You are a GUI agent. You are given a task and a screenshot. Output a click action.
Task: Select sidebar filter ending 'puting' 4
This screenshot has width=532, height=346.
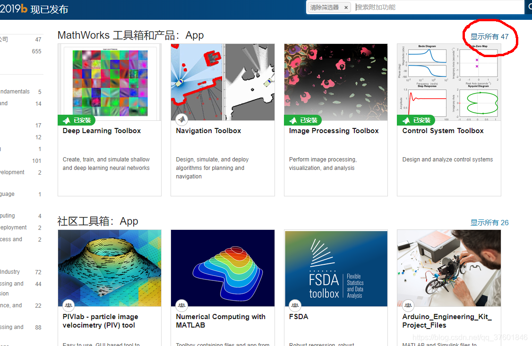pyautogui.click(x=21, y=216)
